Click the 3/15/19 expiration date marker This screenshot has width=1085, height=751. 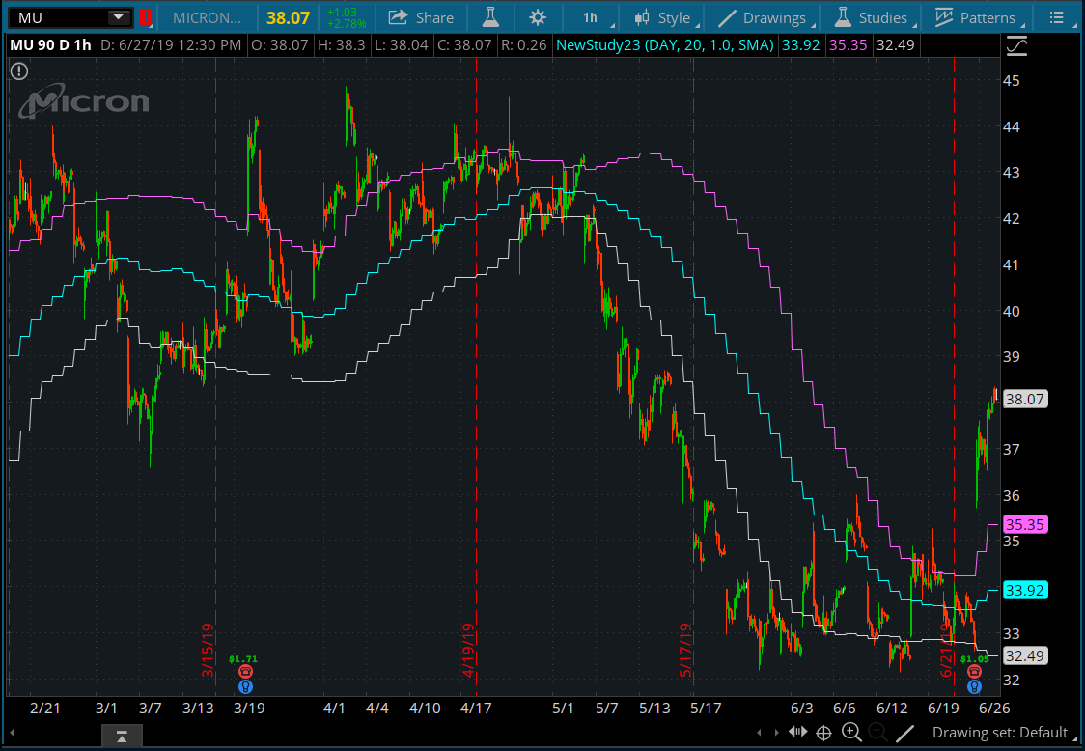click(208, 651)
